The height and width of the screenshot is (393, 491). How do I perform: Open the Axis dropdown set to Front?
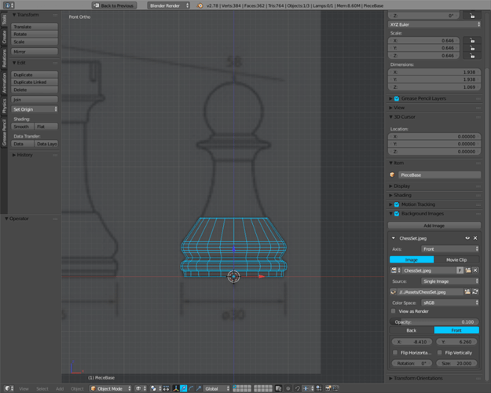point(450,249)
